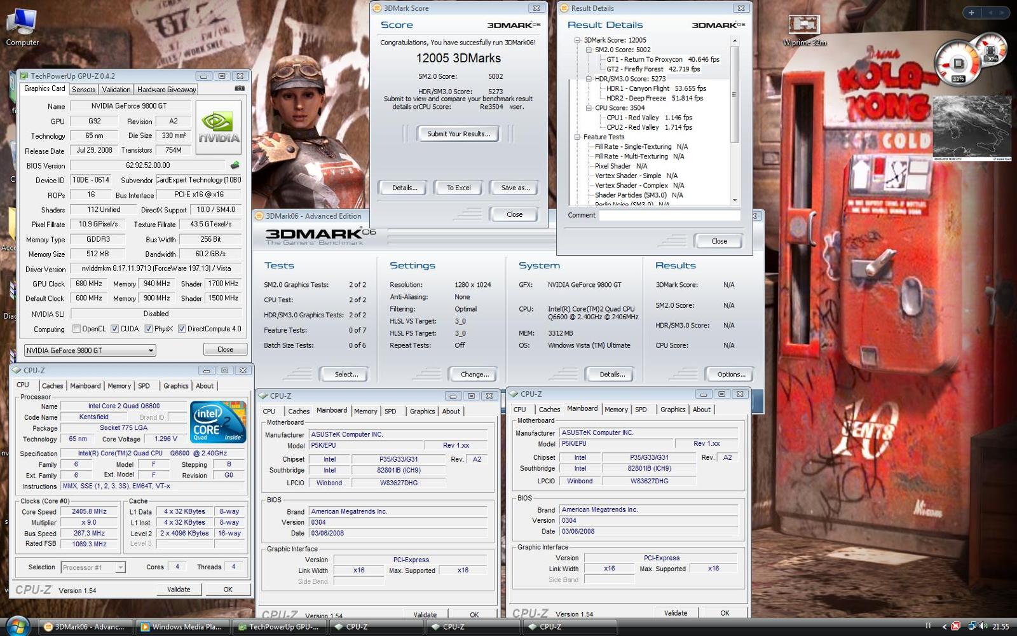The height and width of the screenshot is (636, 1017).
Task: Click the Result Details window title icon
Action: point(564,8)
